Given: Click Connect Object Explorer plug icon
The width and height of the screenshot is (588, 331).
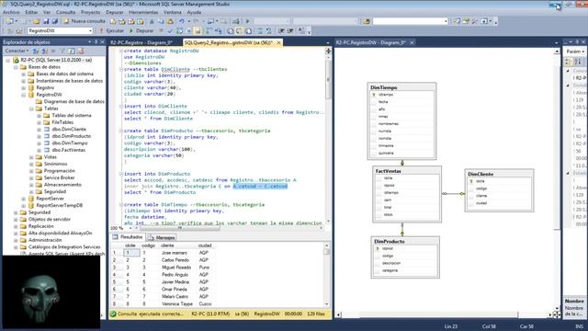Looking at the screenshot, I should pyautogui.click(x=36, y=51).
